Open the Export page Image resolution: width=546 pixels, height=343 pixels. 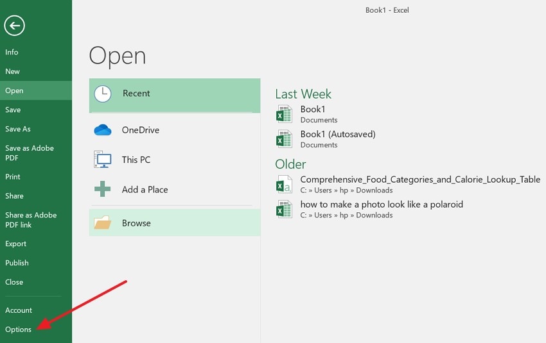[36, 244]
